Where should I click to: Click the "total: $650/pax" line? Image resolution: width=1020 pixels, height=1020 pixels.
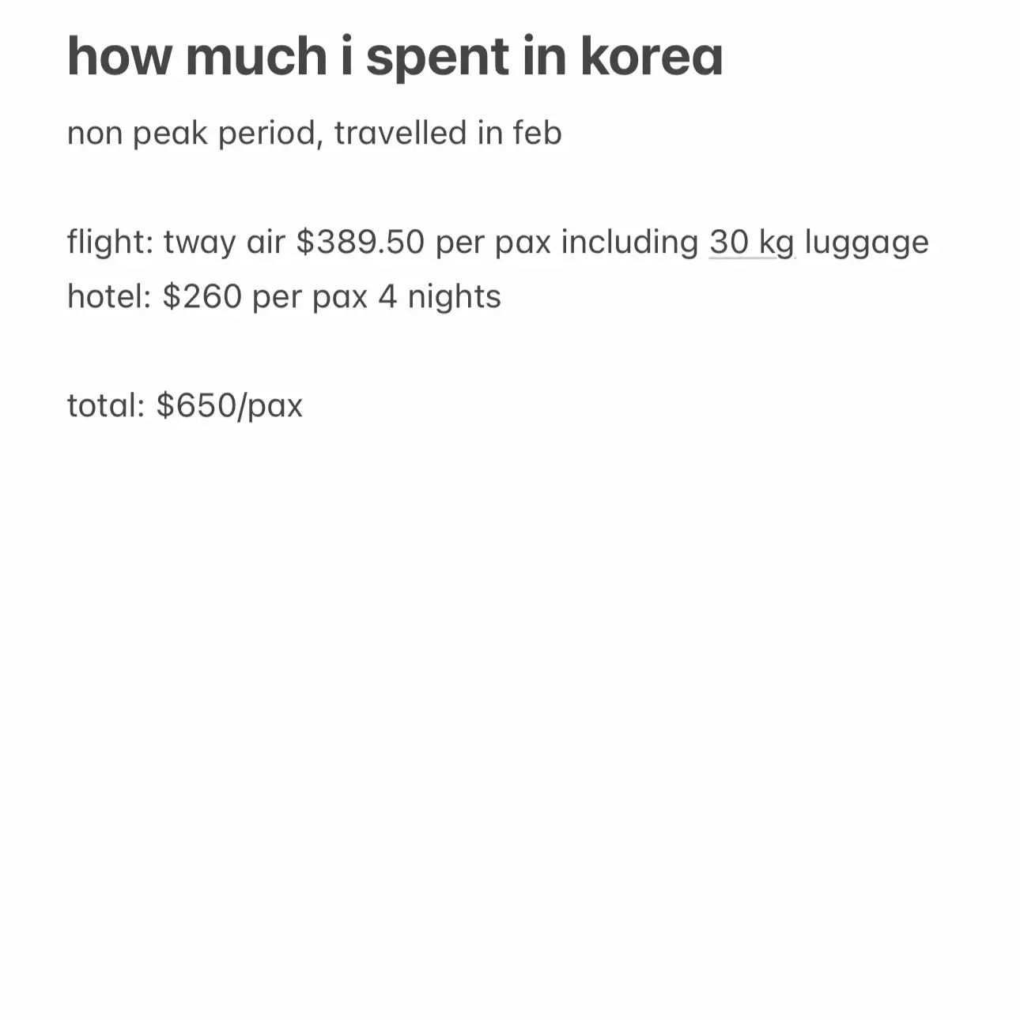tap(185, 405)
